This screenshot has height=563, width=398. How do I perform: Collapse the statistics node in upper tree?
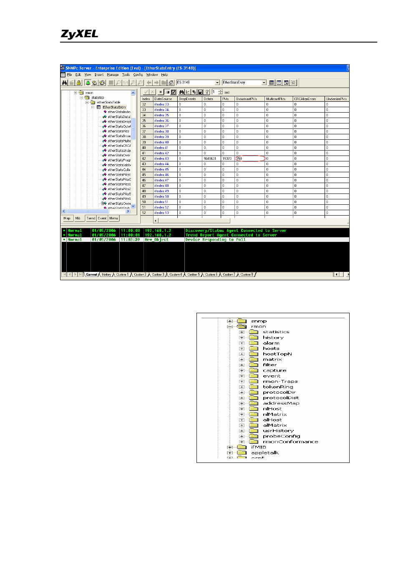81,98
